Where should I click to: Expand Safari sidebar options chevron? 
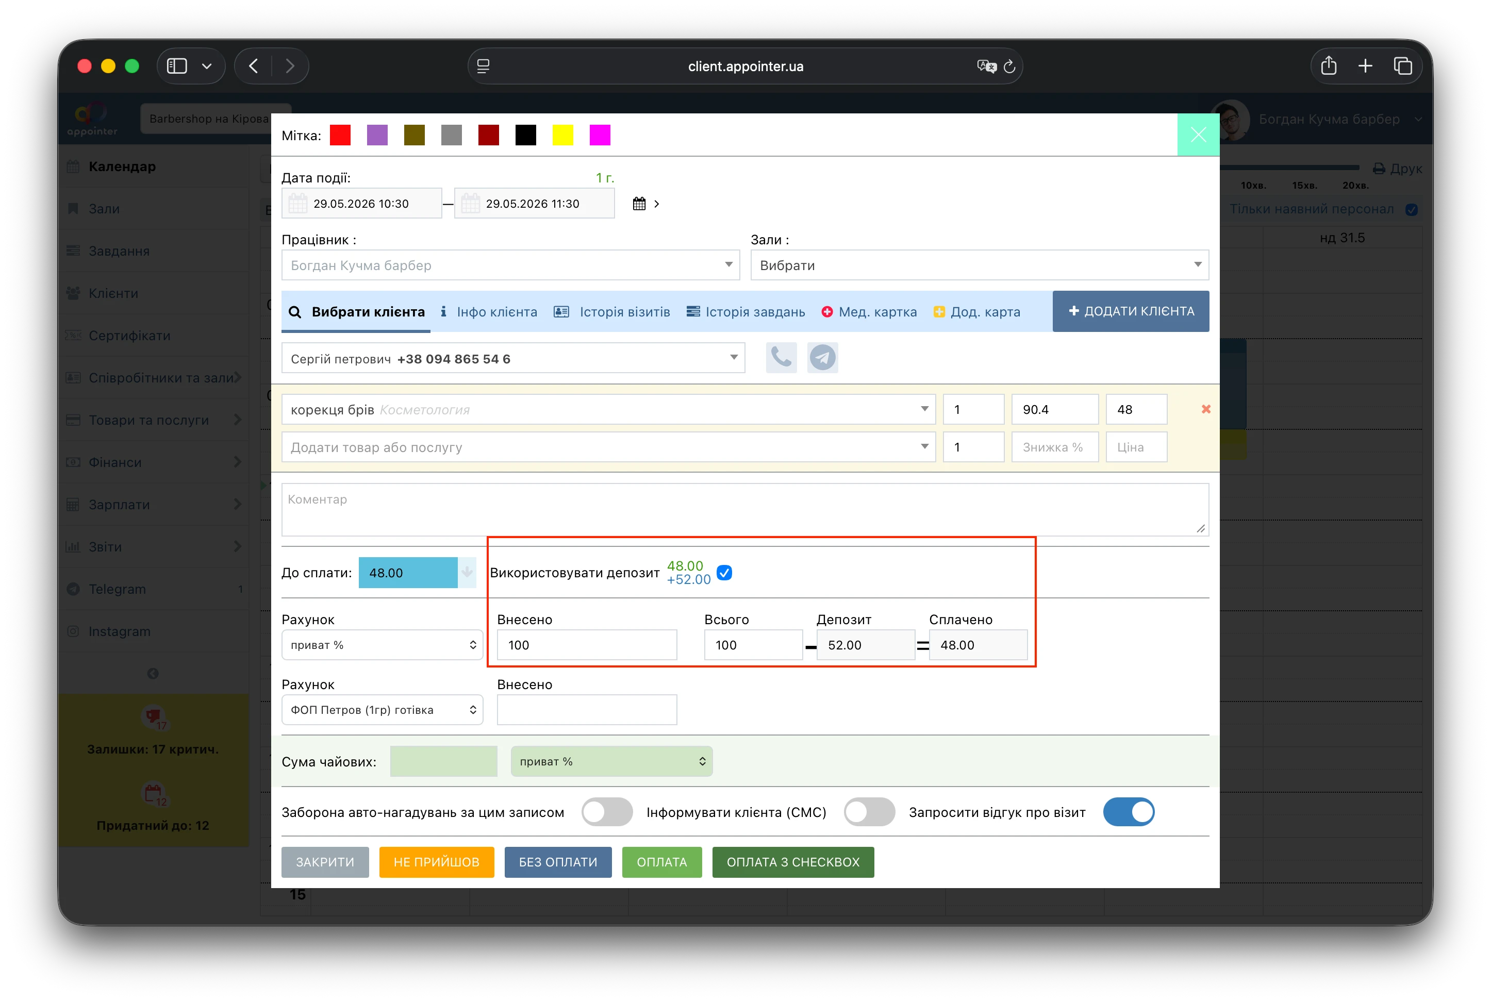[206, 66]
